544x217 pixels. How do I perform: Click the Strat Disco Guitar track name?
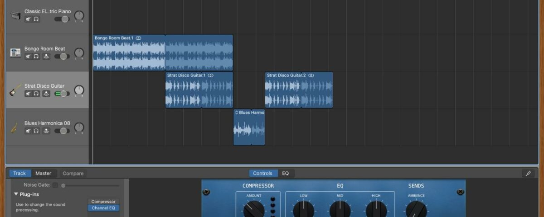[44, 86]
